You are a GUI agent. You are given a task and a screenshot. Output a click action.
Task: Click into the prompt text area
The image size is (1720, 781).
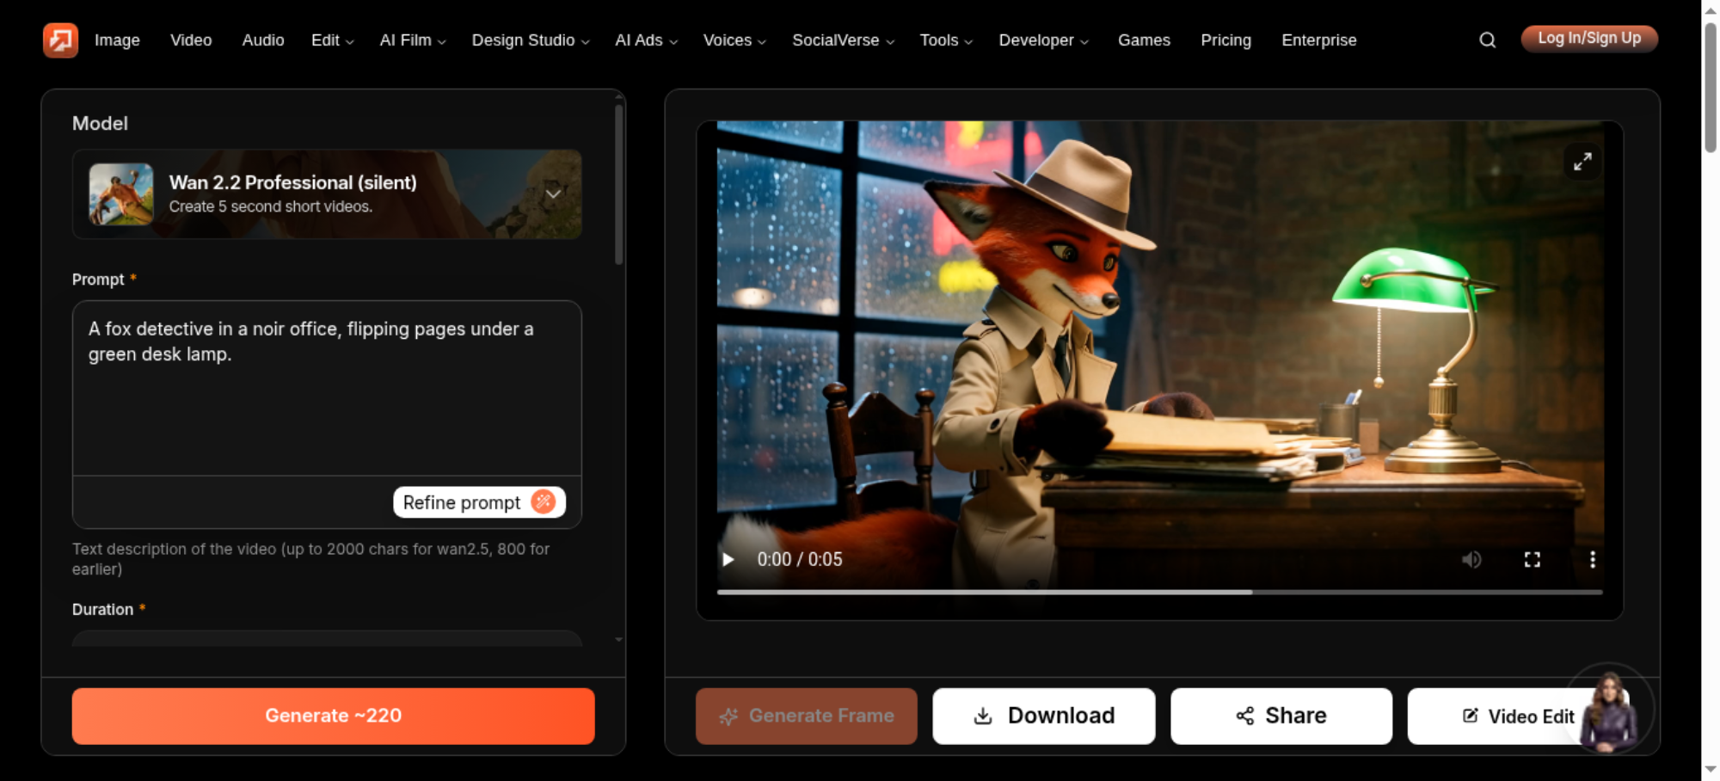tap(327, 388)
